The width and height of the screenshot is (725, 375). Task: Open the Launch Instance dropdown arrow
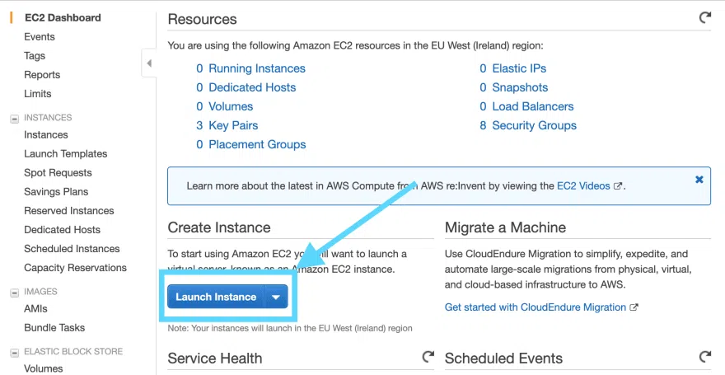[276, 297]
